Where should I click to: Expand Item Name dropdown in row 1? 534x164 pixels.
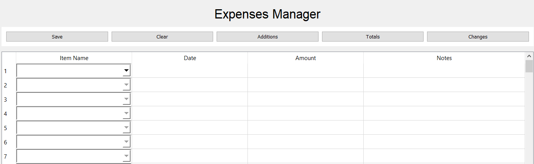tap(126, 71)
